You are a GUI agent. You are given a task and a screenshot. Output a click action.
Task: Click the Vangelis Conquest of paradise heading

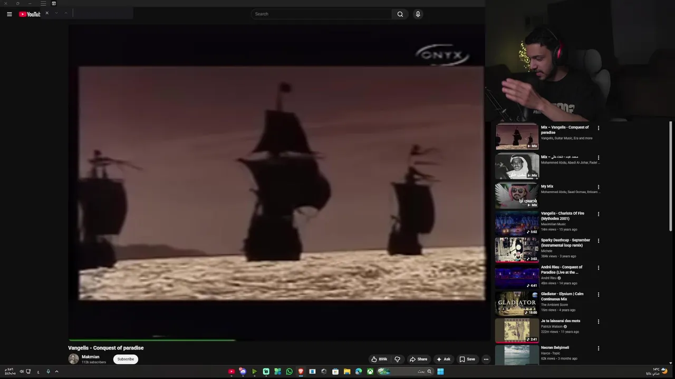pyautogui.click(x=105, y=348)
